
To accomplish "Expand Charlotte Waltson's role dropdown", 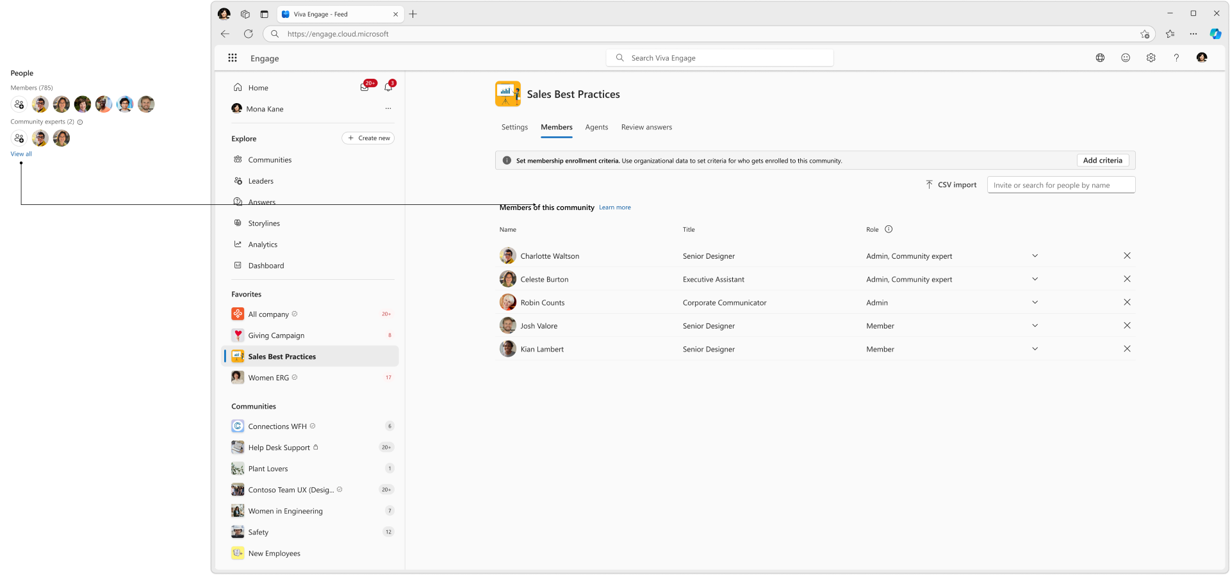I will 1035,255.
